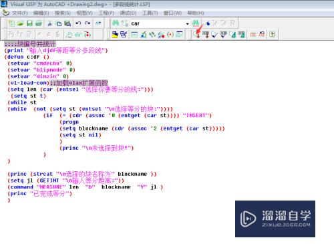The width and height of the screenshot is (334, 244).
Task: Open the 工程(P) menu
Action: (106, 13)
